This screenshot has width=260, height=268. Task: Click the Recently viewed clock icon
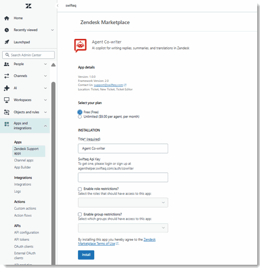click(6, 30)
